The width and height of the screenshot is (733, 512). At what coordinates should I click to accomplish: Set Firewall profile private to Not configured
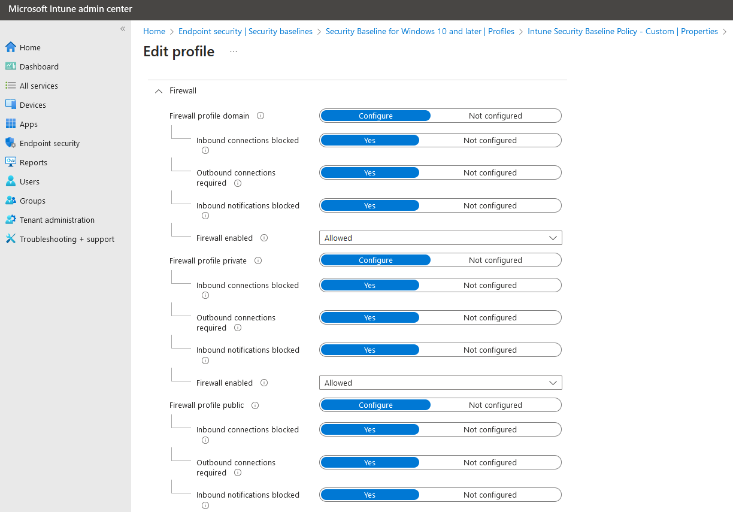point(495,260)
